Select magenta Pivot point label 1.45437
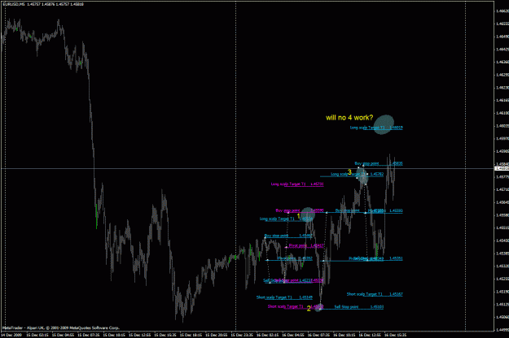Viewport: 509px width, 338px height. pos(306,245)
